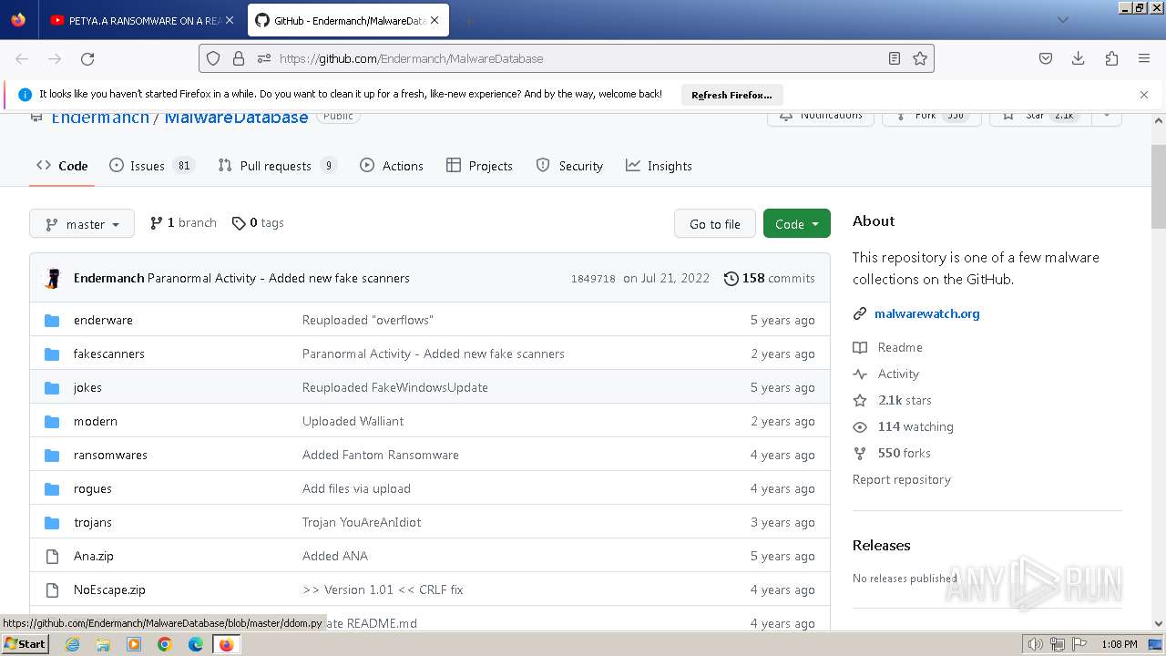Launch Microsoft Edge from taskbar
Screen dimensions: 1166x656
pos(196,644)
